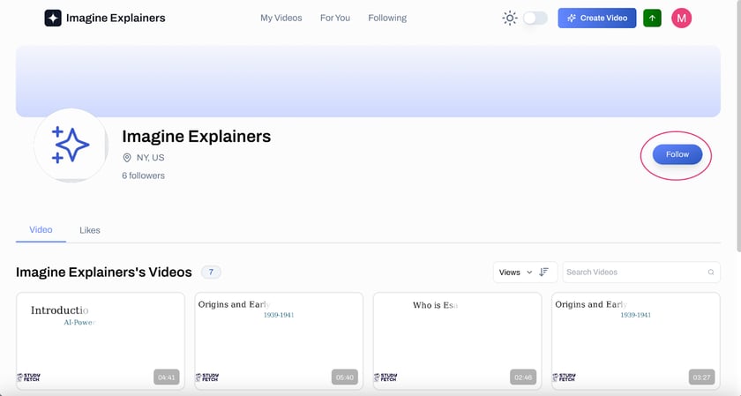Click the Imagine Explainers star logo icon
741x396 pixels.
point(53,18)
